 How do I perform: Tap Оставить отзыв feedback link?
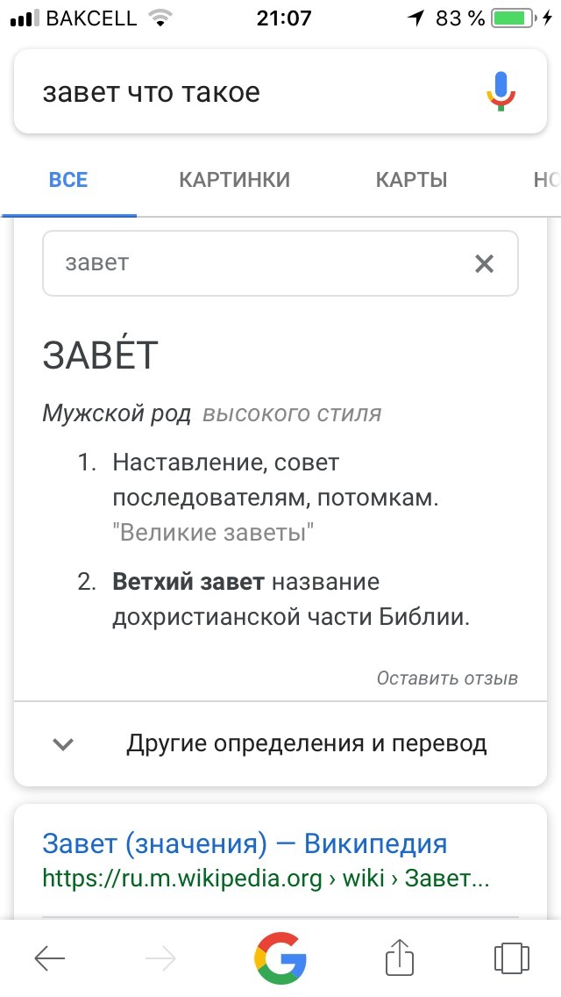pyautogui.click(x=447, y=678)
